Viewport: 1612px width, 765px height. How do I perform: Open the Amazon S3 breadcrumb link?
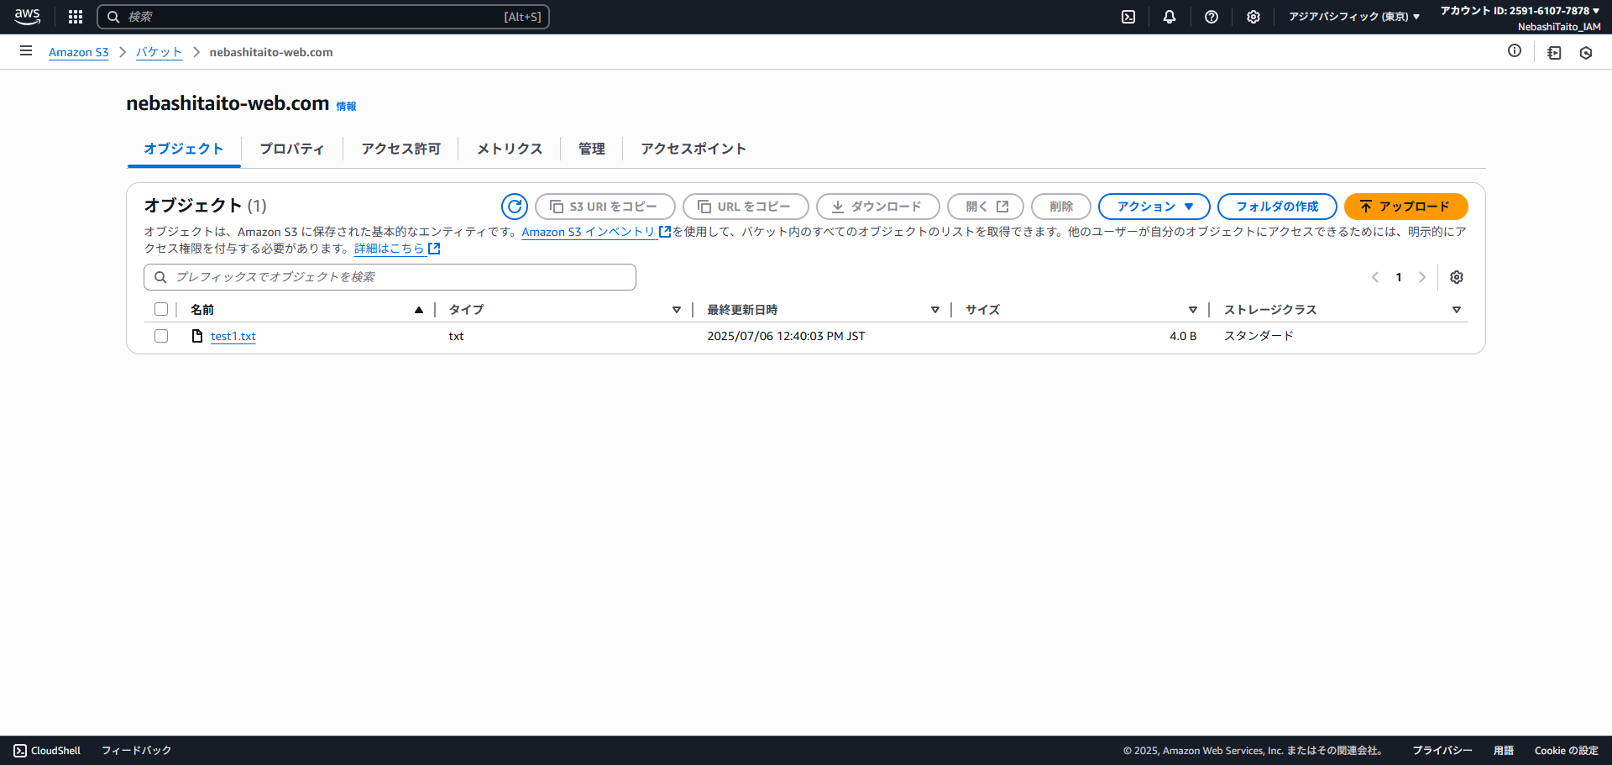[79, 52]
